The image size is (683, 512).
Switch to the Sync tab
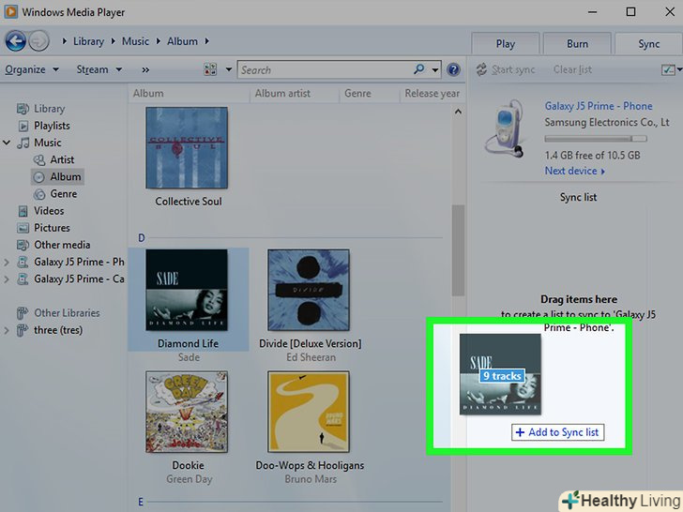[x=648, y=43]
